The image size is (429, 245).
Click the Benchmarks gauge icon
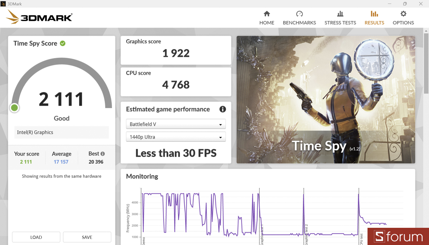pos(299,14)
